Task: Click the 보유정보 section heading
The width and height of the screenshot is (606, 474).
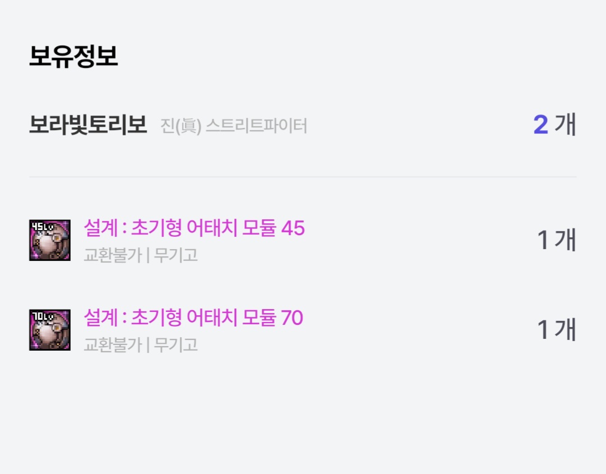Action: (x=73, y=57)
